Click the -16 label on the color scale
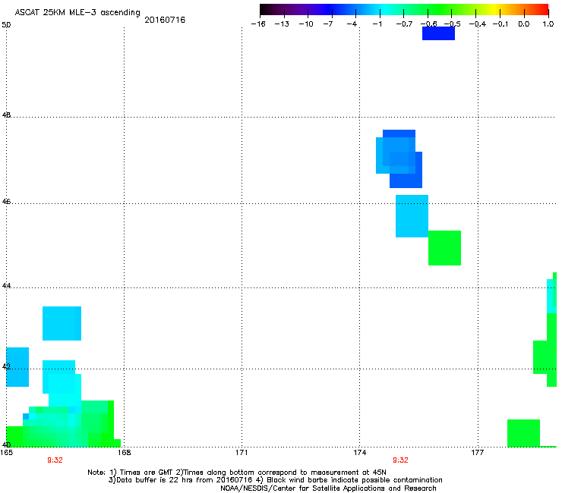This screenshot has width=562, height=493. 258,24
